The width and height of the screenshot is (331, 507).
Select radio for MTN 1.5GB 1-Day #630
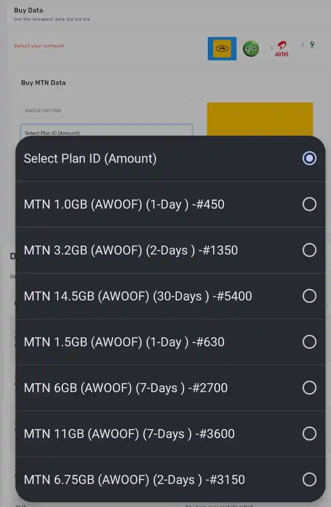click(x=309, y=342)
